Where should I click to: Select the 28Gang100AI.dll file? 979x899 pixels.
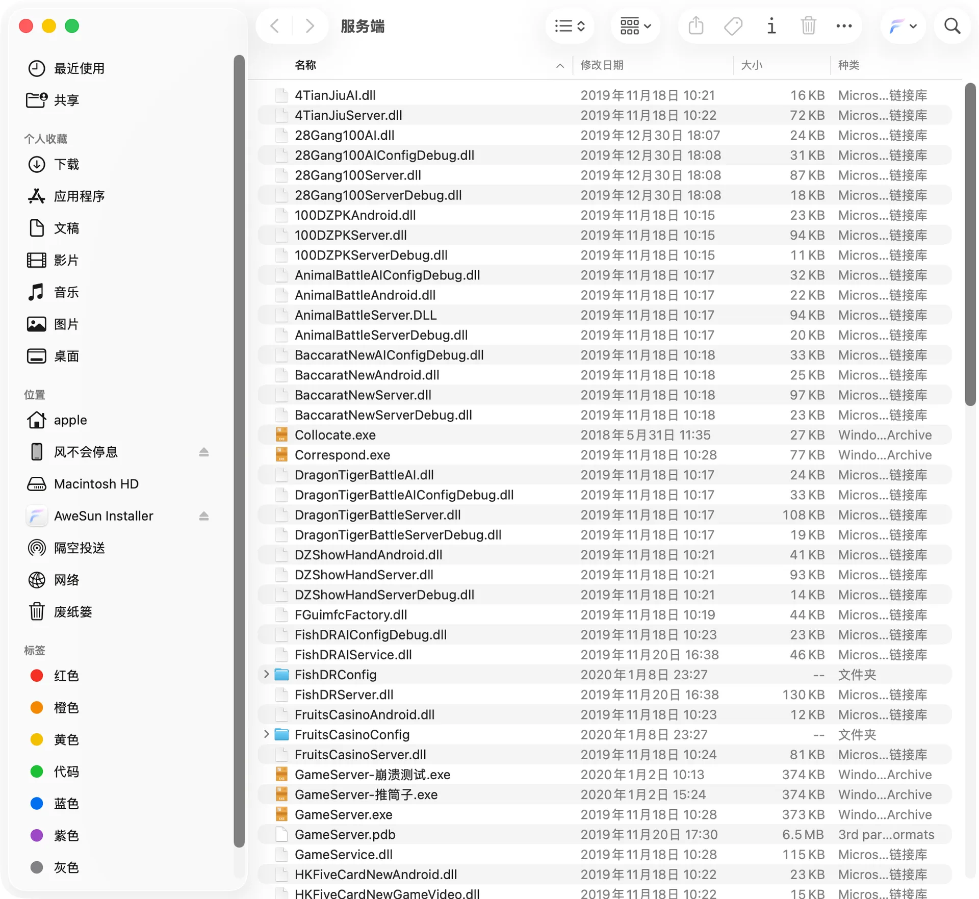pos(604,135)
